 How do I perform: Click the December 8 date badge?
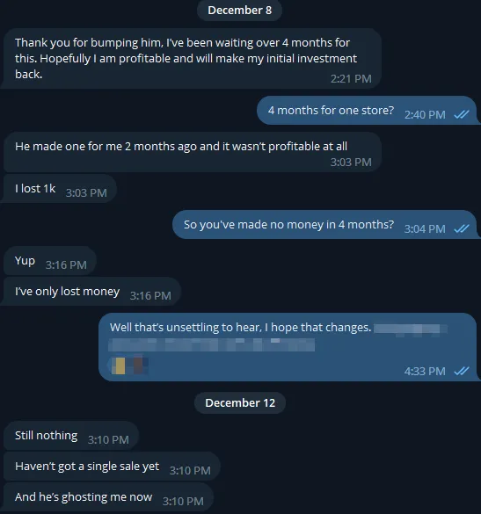coord(239,11)
